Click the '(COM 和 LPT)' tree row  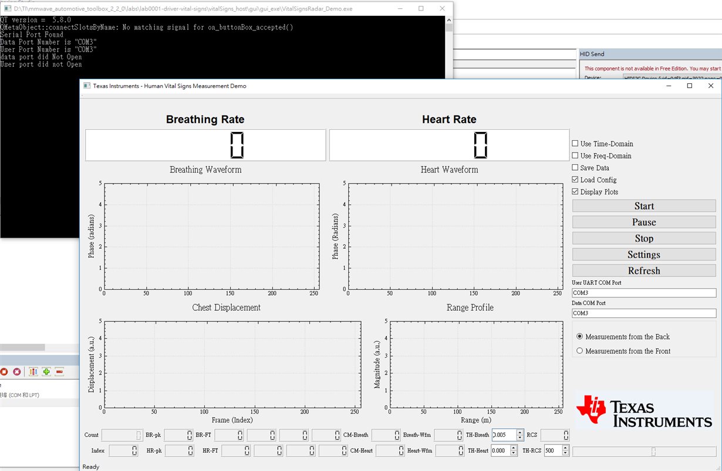[x=19, y=395]
